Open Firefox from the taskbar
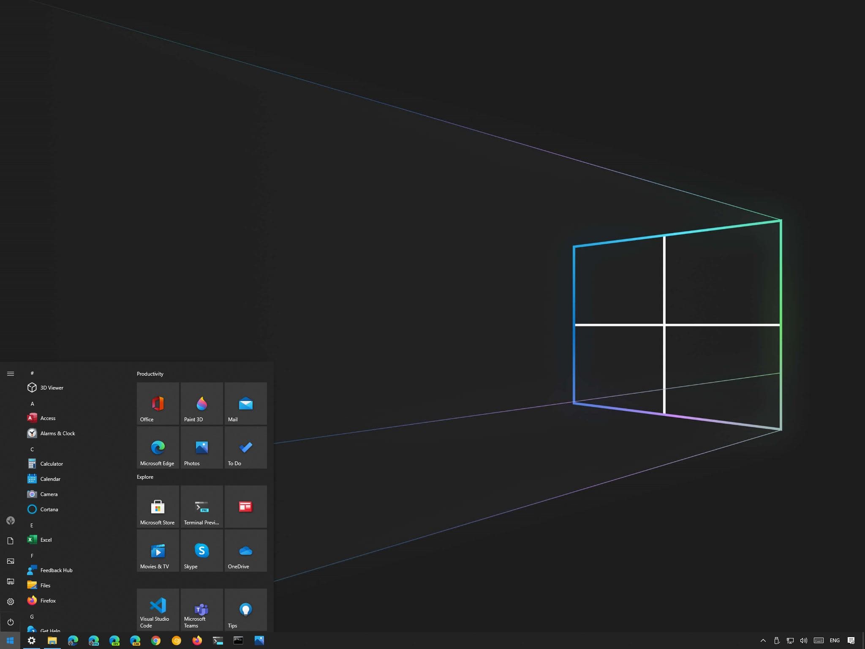The width and height of the screenshot is (865, 649). click(x=197, y=641)
